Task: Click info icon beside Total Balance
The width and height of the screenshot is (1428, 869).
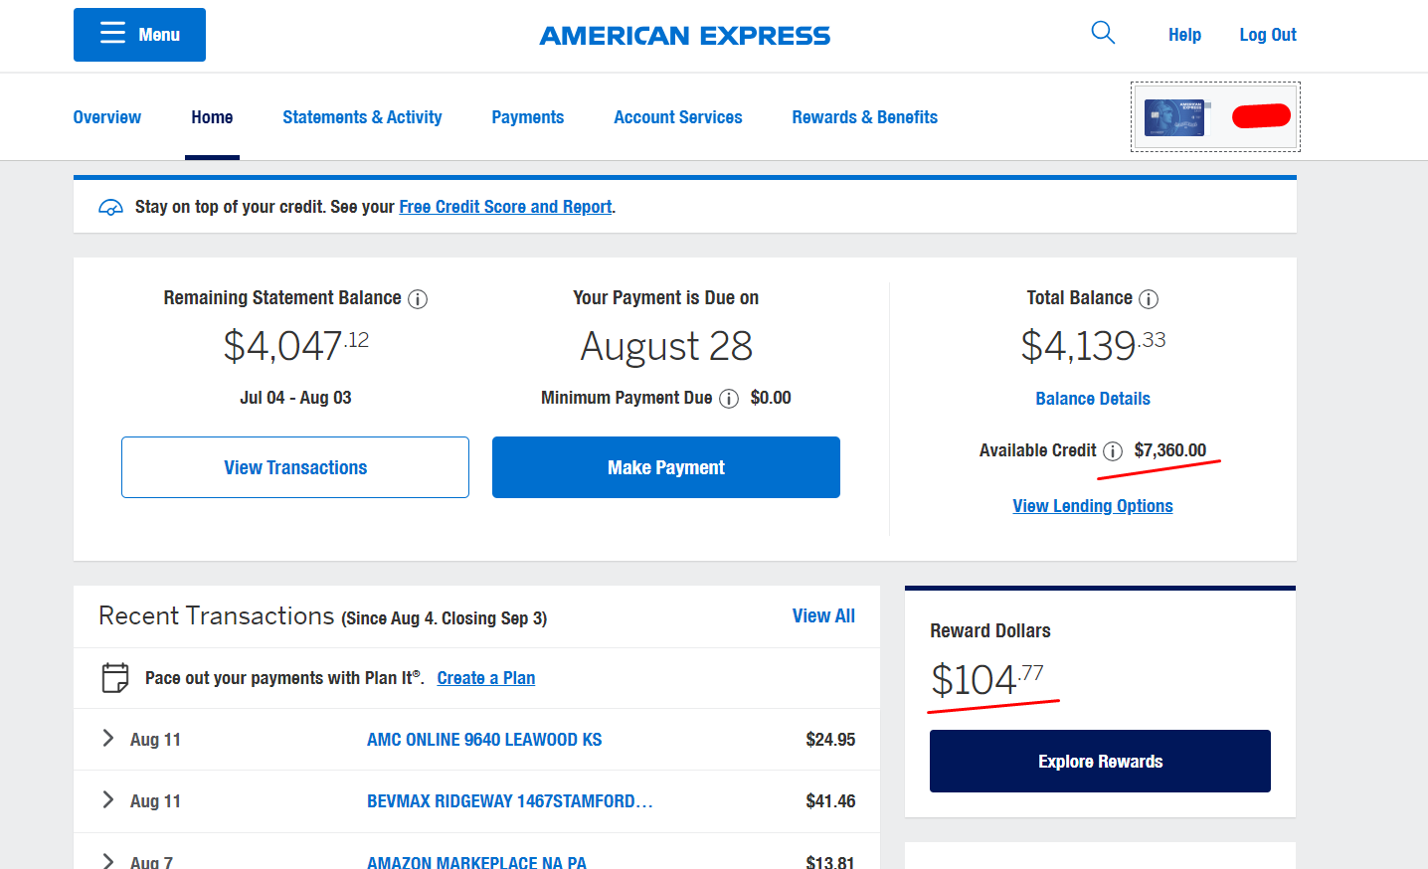Action: (1149, 299)
